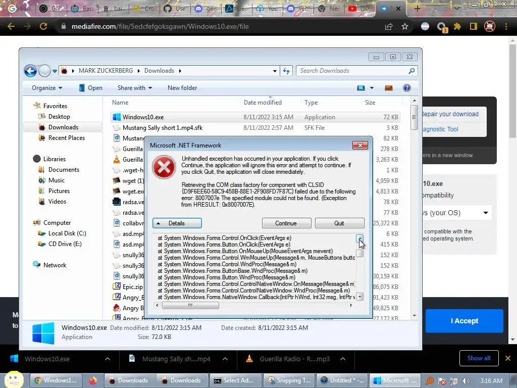Click Firefox icon in the taskbar

pyautogui.click(x=93, y=380)
